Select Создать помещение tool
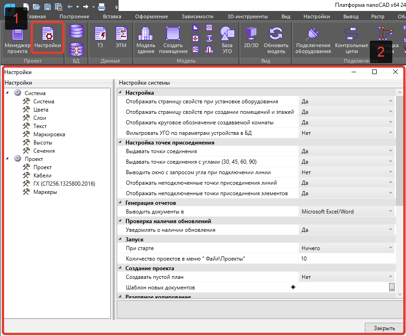This screenshot has height=336, width=406. pos(173,39)
